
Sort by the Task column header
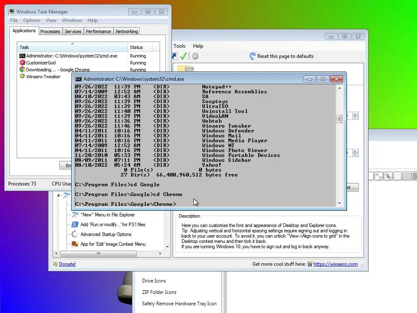[72, 47]
